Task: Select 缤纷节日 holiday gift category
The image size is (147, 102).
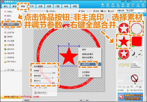Action: point(9,49)
